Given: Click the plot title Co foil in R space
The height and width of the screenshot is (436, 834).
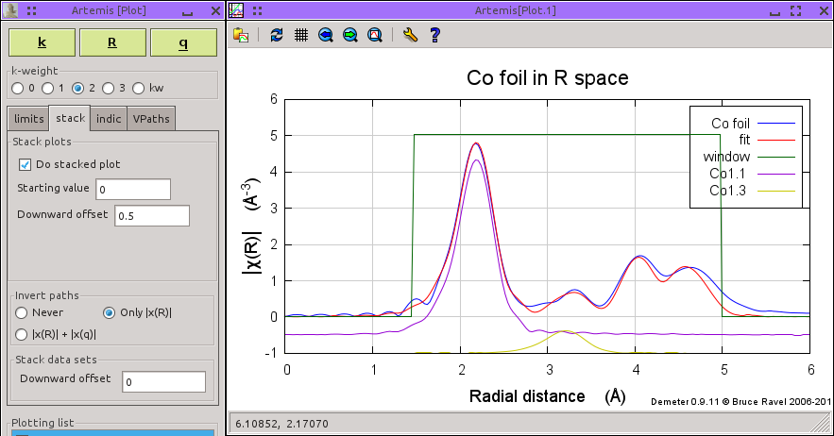Looking at the screenshot, I should click(x=547, y=78).
